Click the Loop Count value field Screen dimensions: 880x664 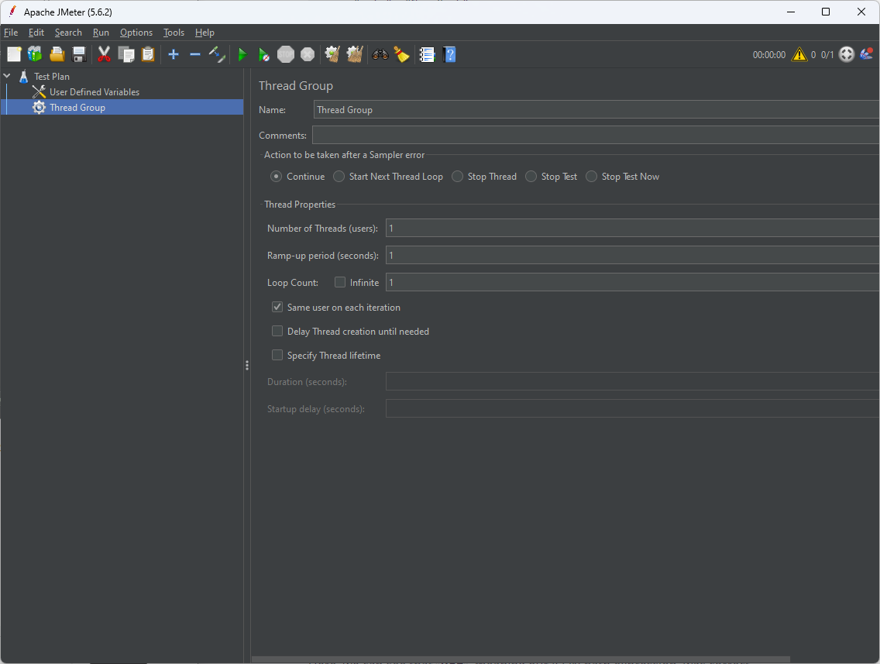tap(632, 282)
